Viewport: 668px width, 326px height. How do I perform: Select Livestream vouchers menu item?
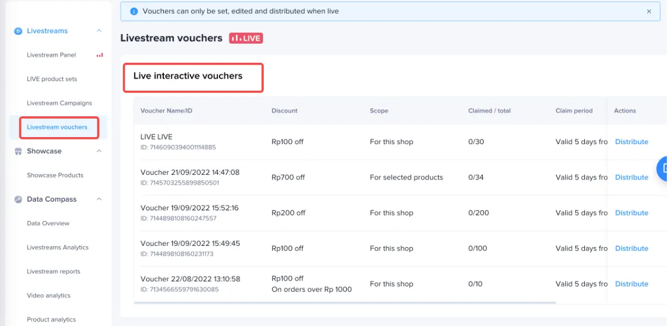[x=57, y=127]
